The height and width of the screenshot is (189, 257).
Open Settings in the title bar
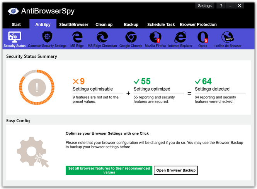point(205,6)
